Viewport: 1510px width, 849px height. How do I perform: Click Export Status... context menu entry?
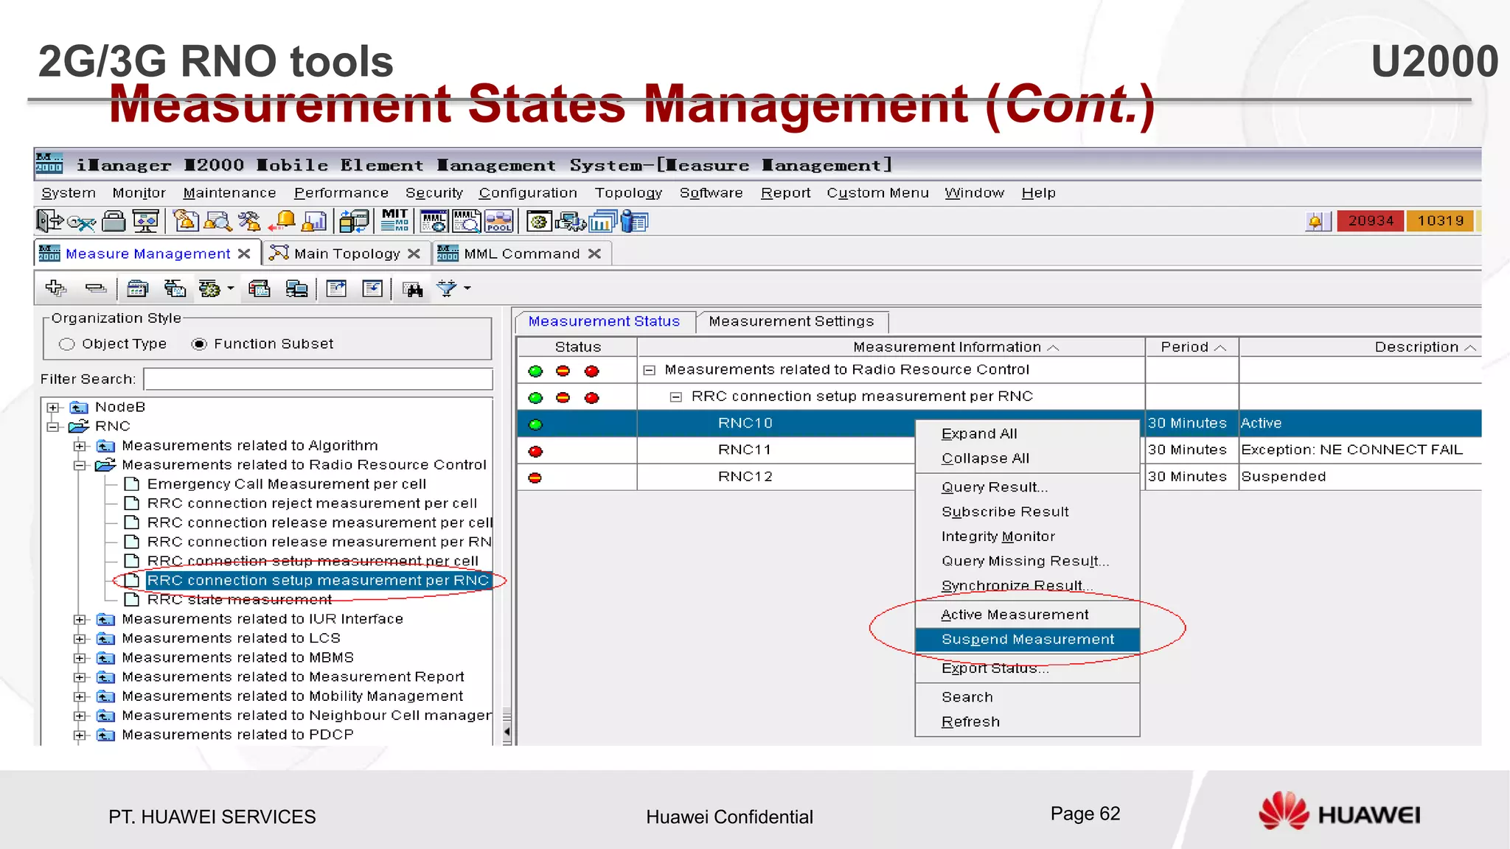pyautogui.click(x=1027, y=668)
